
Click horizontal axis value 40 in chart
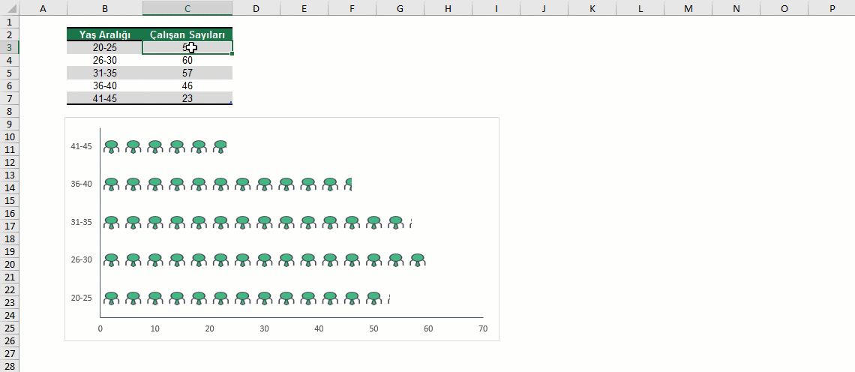[319, 329]
